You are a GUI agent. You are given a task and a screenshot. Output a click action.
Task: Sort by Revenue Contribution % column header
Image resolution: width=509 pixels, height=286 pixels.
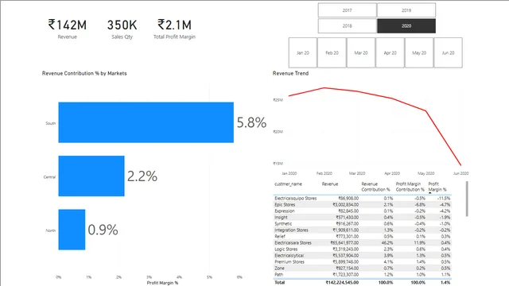[376, 187]
